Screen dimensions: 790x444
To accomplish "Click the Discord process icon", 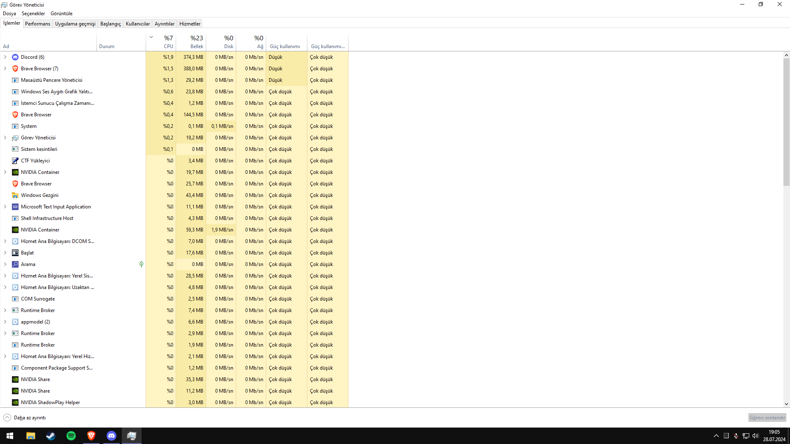I will click(x=15, y=57).
